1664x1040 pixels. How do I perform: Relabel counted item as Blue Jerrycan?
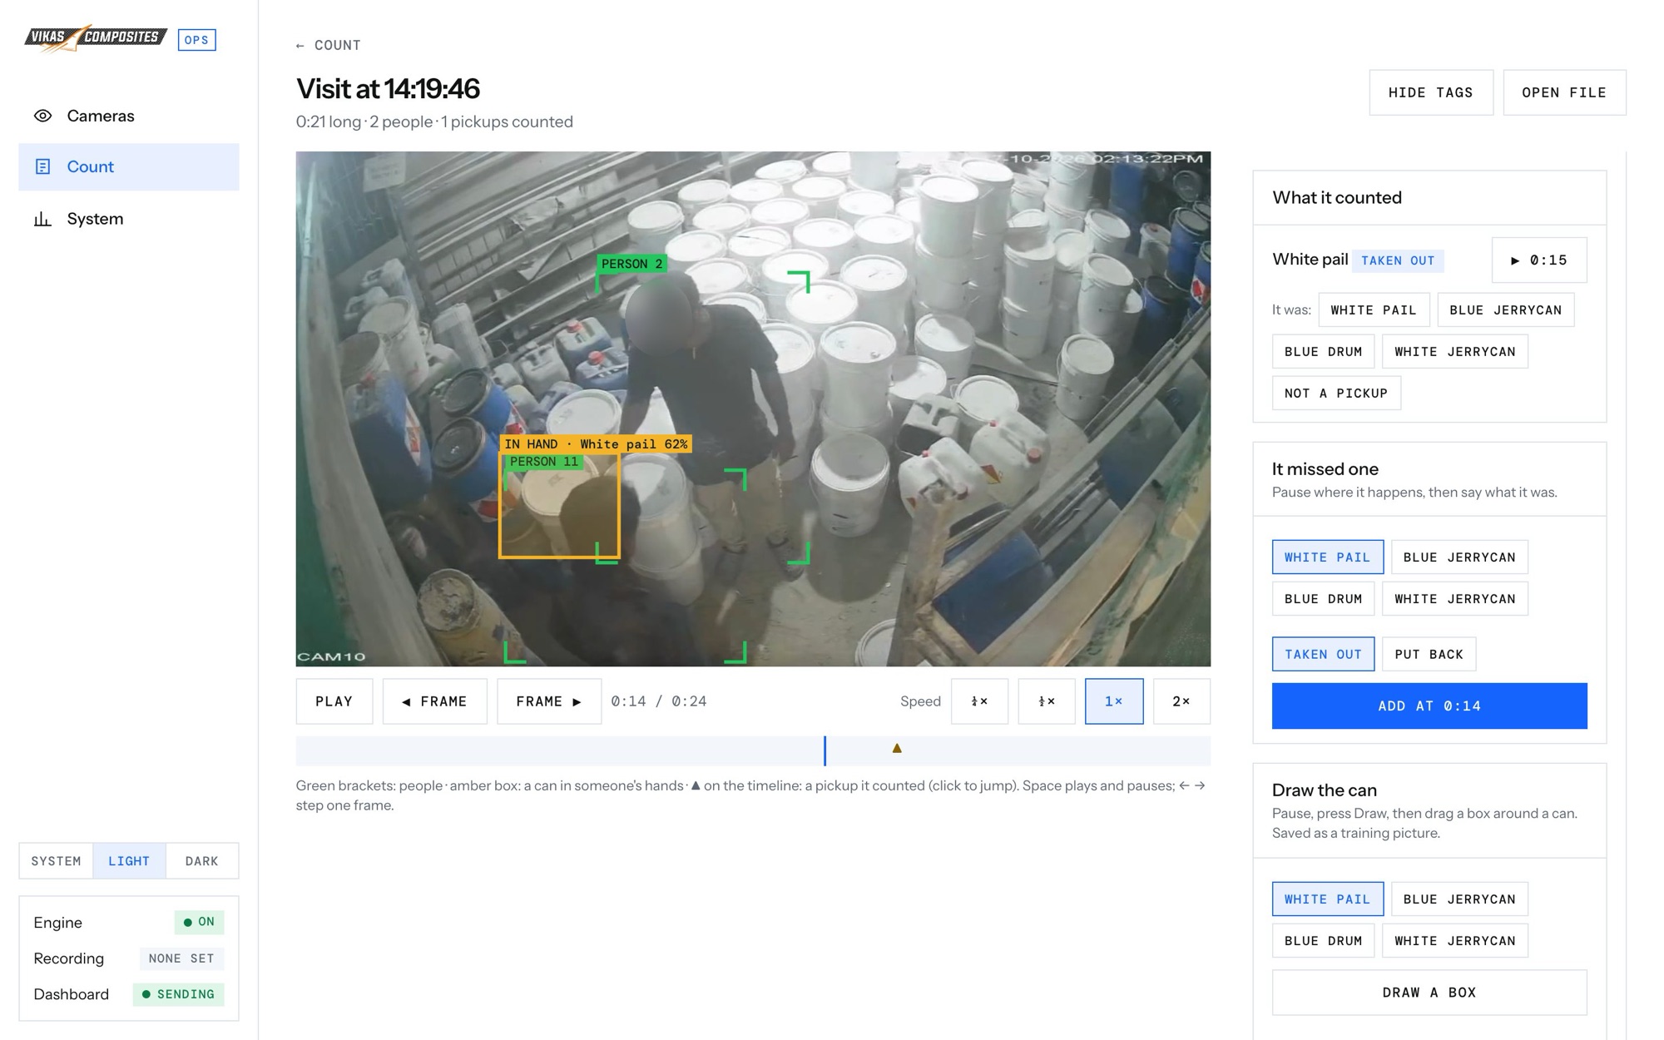click(1506, 310)
